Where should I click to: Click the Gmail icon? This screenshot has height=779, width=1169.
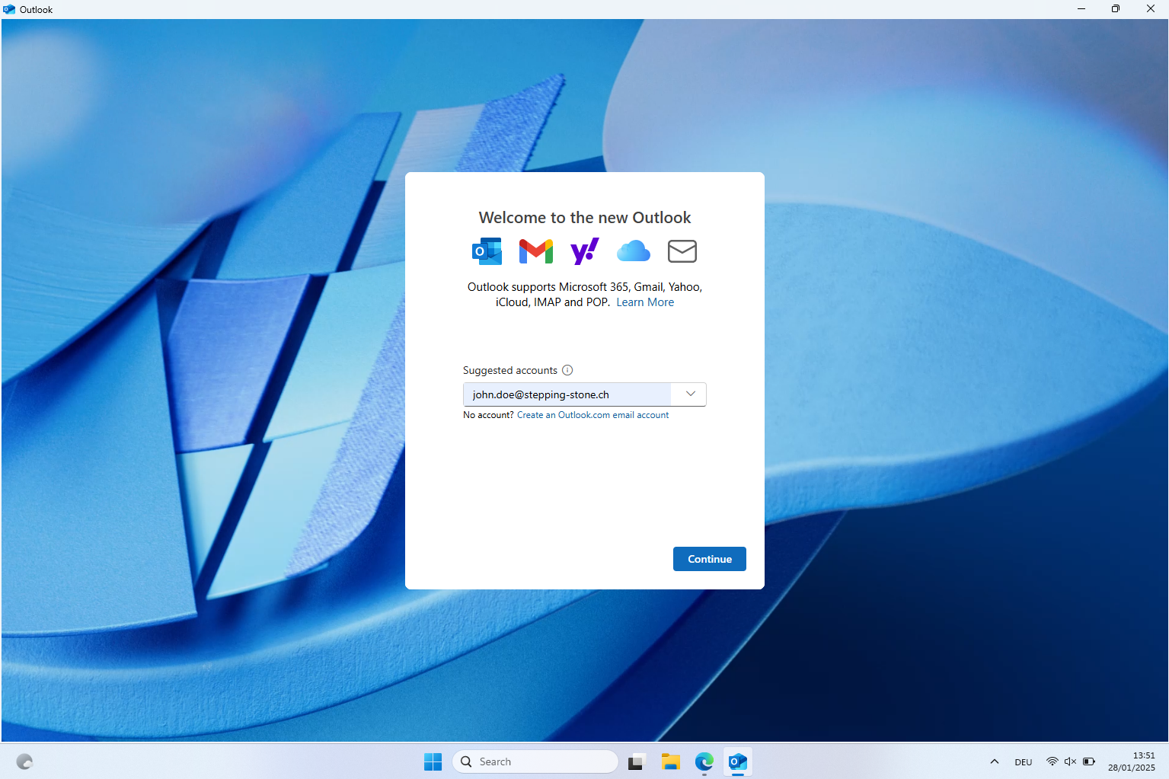[535, 251]
